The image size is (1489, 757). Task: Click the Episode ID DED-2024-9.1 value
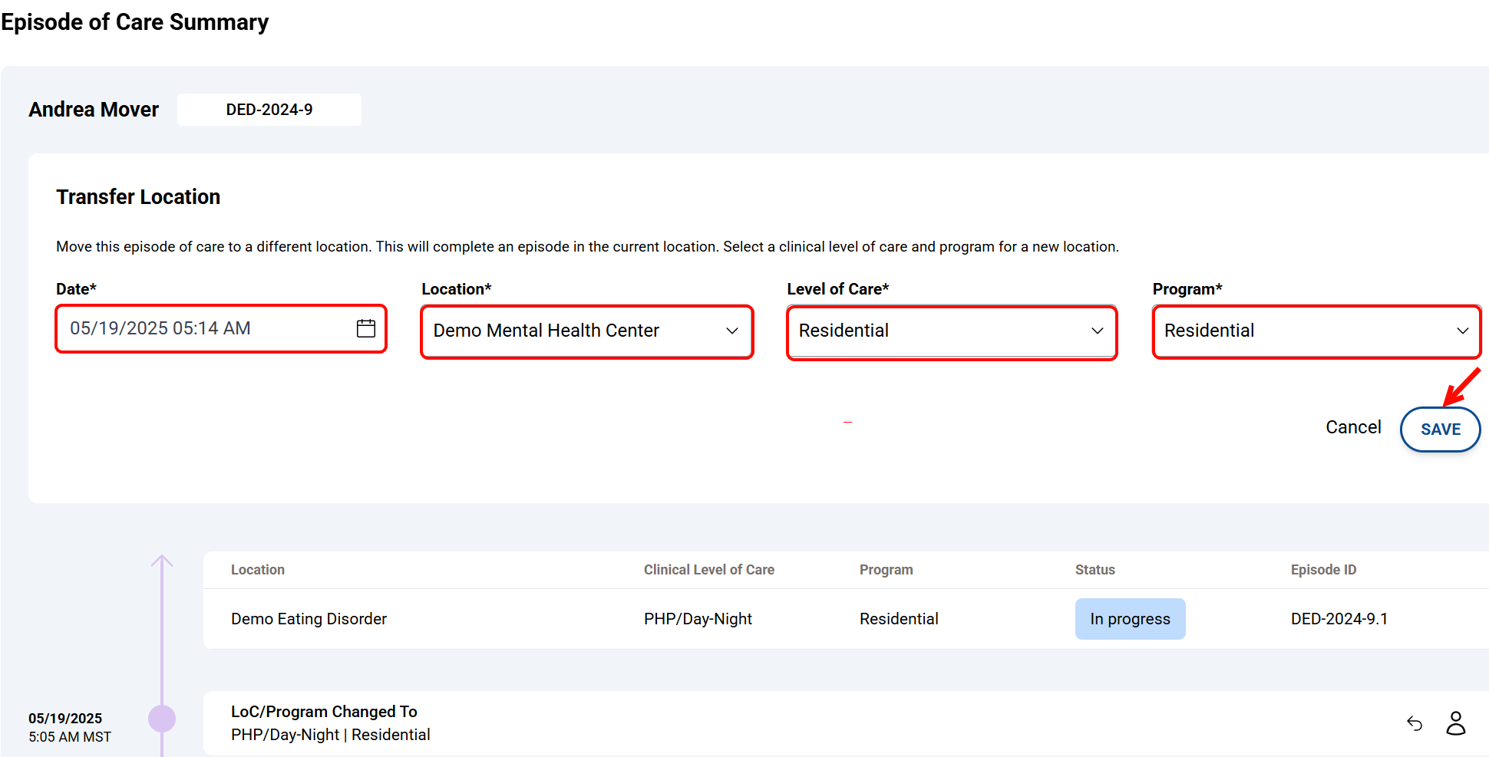(1339, 619)
